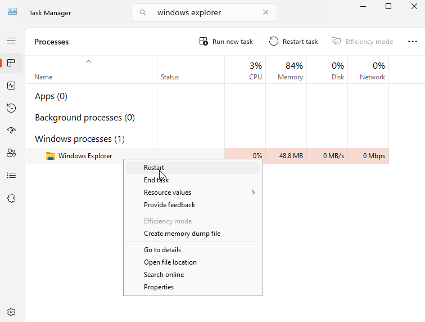
Task: Click the search field containing windows explorer
Action: 202,12
